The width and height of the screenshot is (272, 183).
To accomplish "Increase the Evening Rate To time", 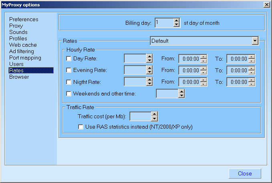I will tap(252, 68).
